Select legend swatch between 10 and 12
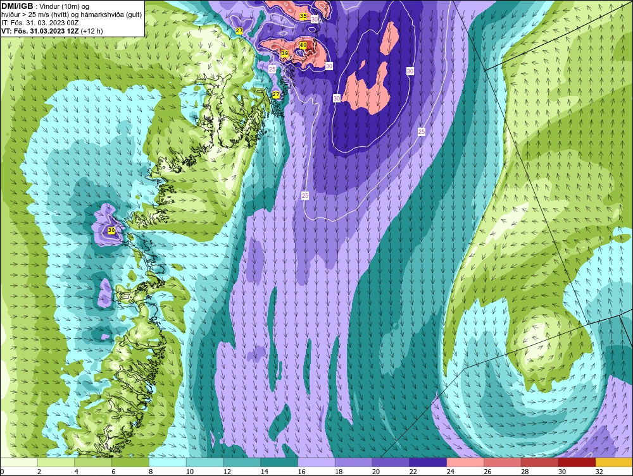The height and width of the screenshot is (476, 633). [204, 463]
